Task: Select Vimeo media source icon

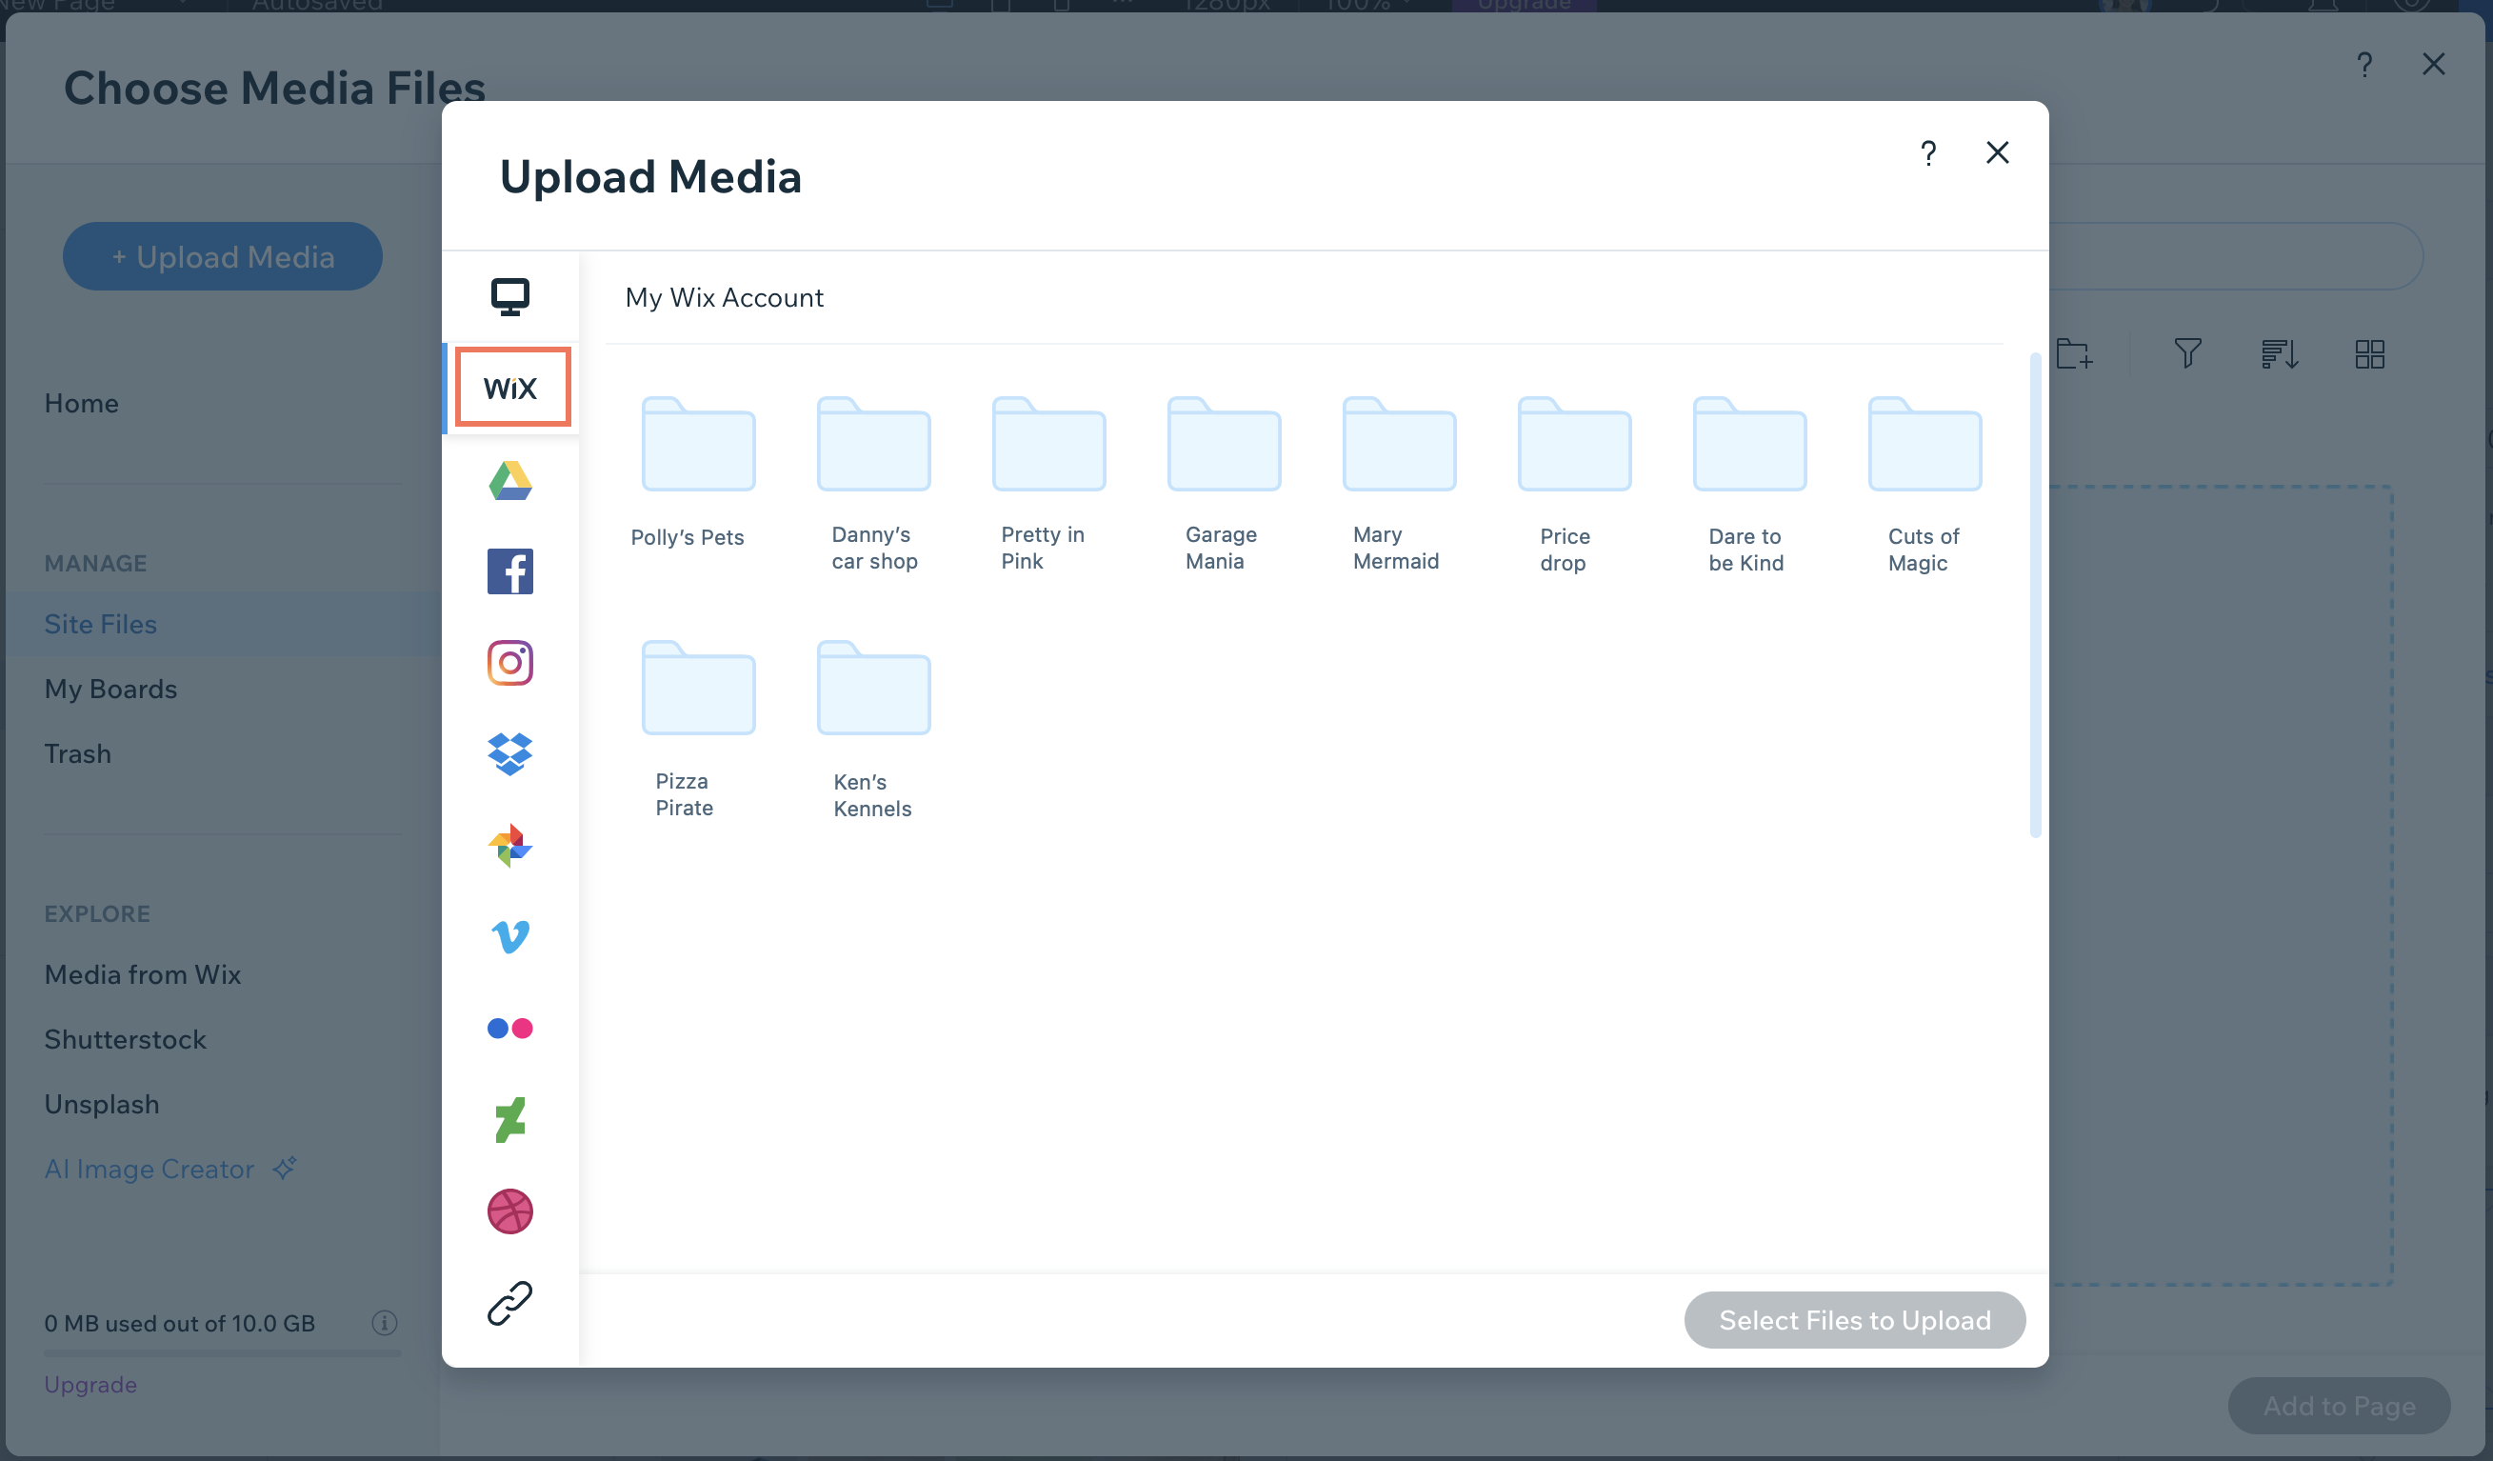Action: tap(511, 935)
